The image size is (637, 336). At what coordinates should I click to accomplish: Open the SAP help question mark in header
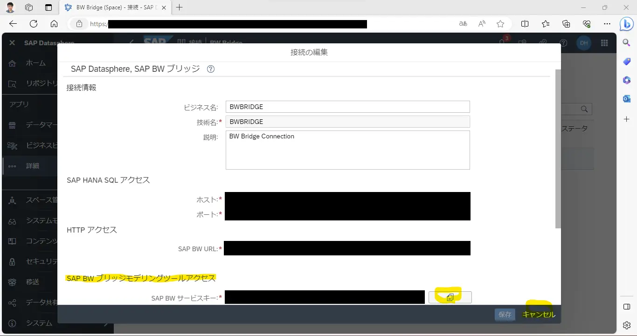563,43
